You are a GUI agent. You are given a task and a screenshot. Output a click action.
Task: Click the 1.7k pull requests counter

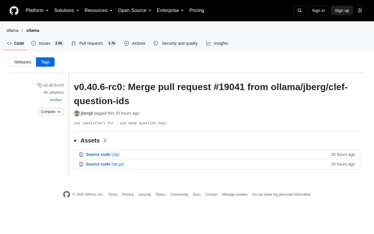pyautogui.click(x=112, y=43)
